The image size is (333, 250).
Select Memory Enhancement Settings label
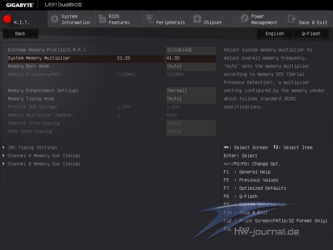click(x=43, y=91)
